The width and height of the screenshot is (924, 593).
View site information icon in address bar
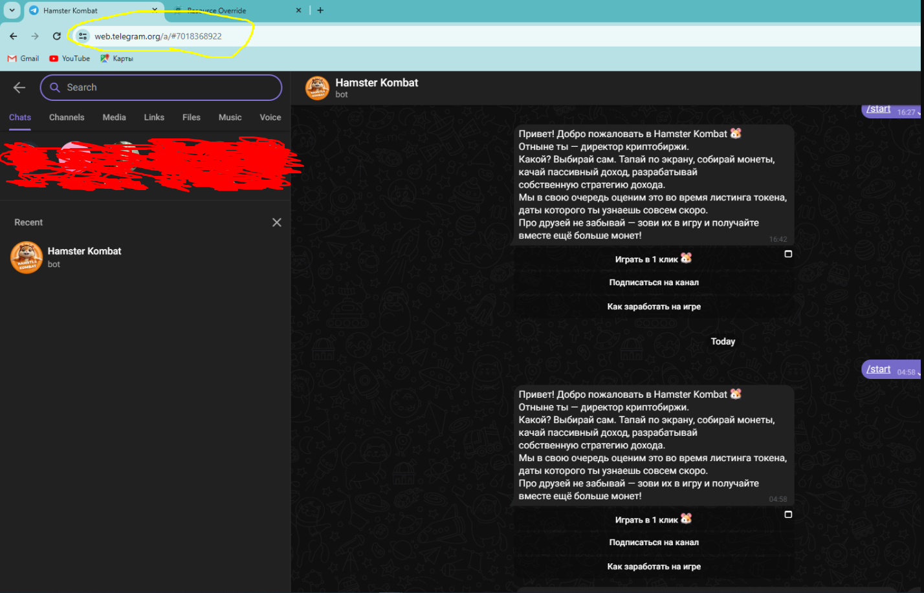[x=83, y=36]
